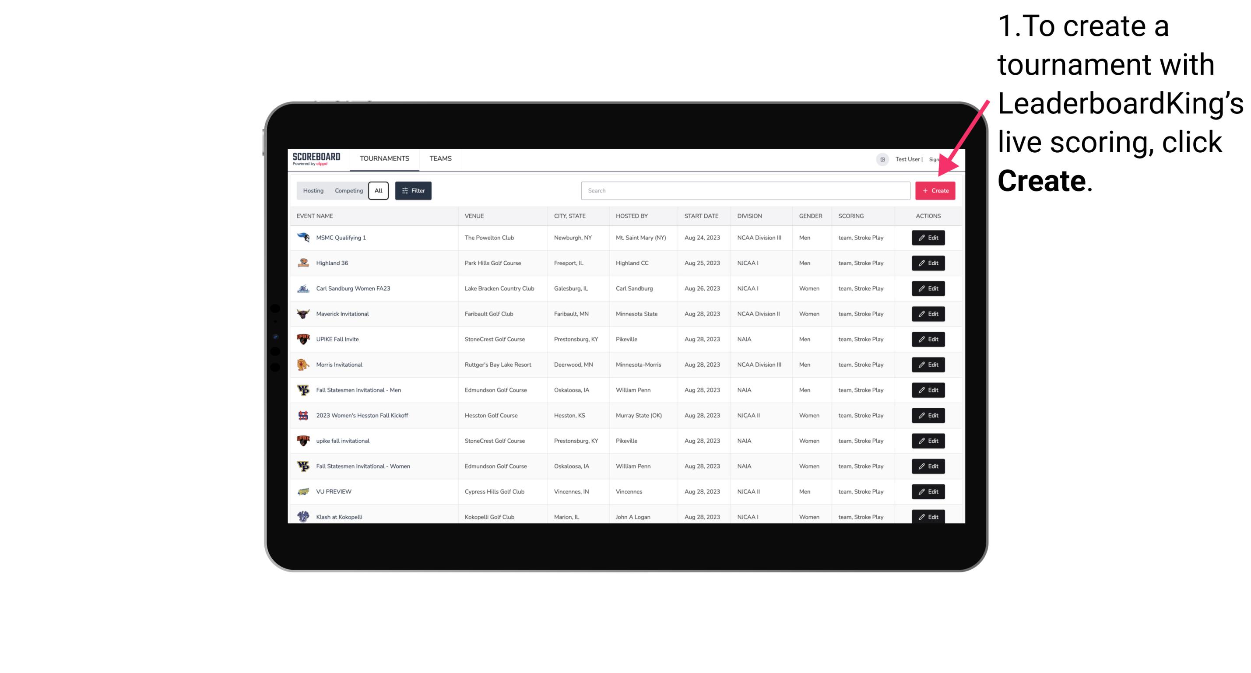This screenshot has width=1251, height=673.
Task: Toggle the All filter tab
Action: (x=377, y=191)
